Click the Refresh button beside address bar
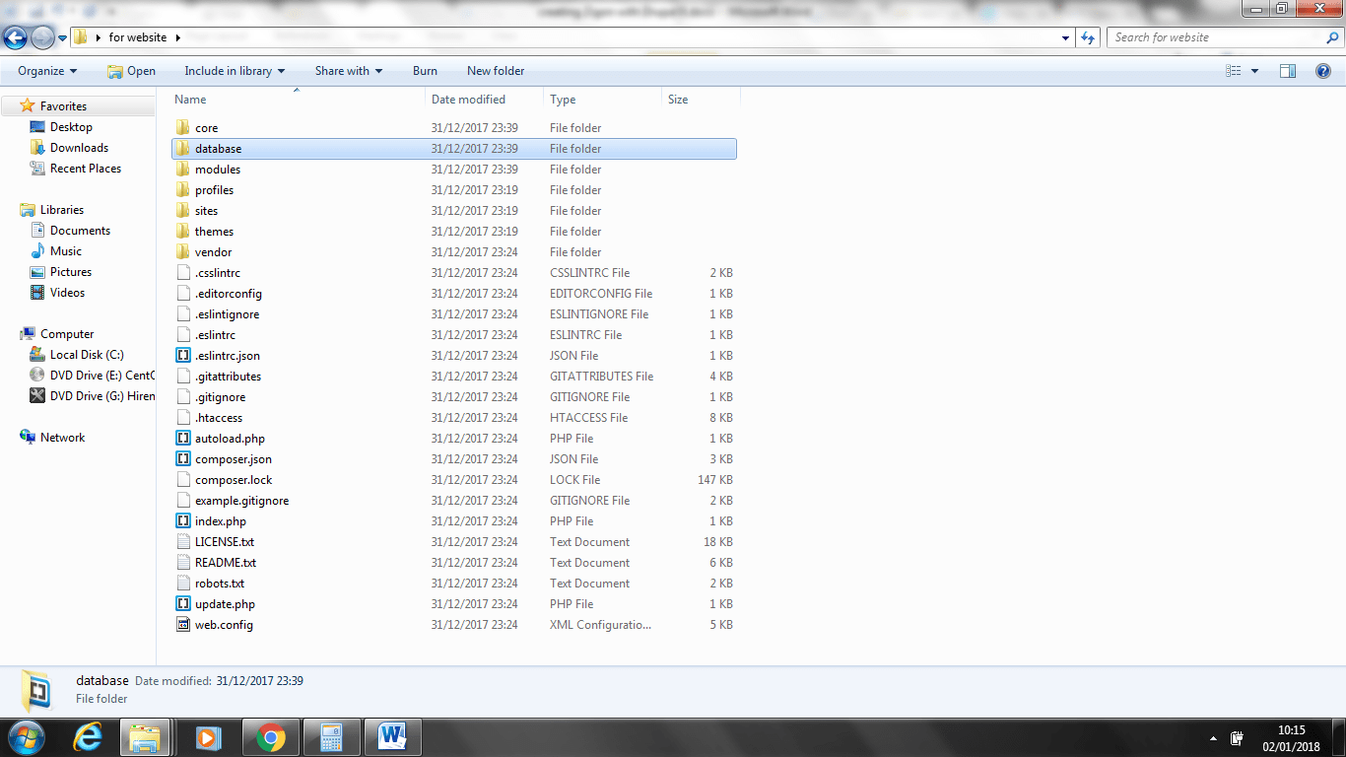The width and height of the screenshot is (1346, 757). point(1088,37)
